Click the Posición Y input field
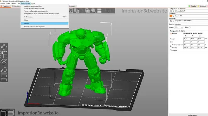Image resolution: width=208 pixels, height=116 pixels. pyautogui.click(x=194, y=39)
